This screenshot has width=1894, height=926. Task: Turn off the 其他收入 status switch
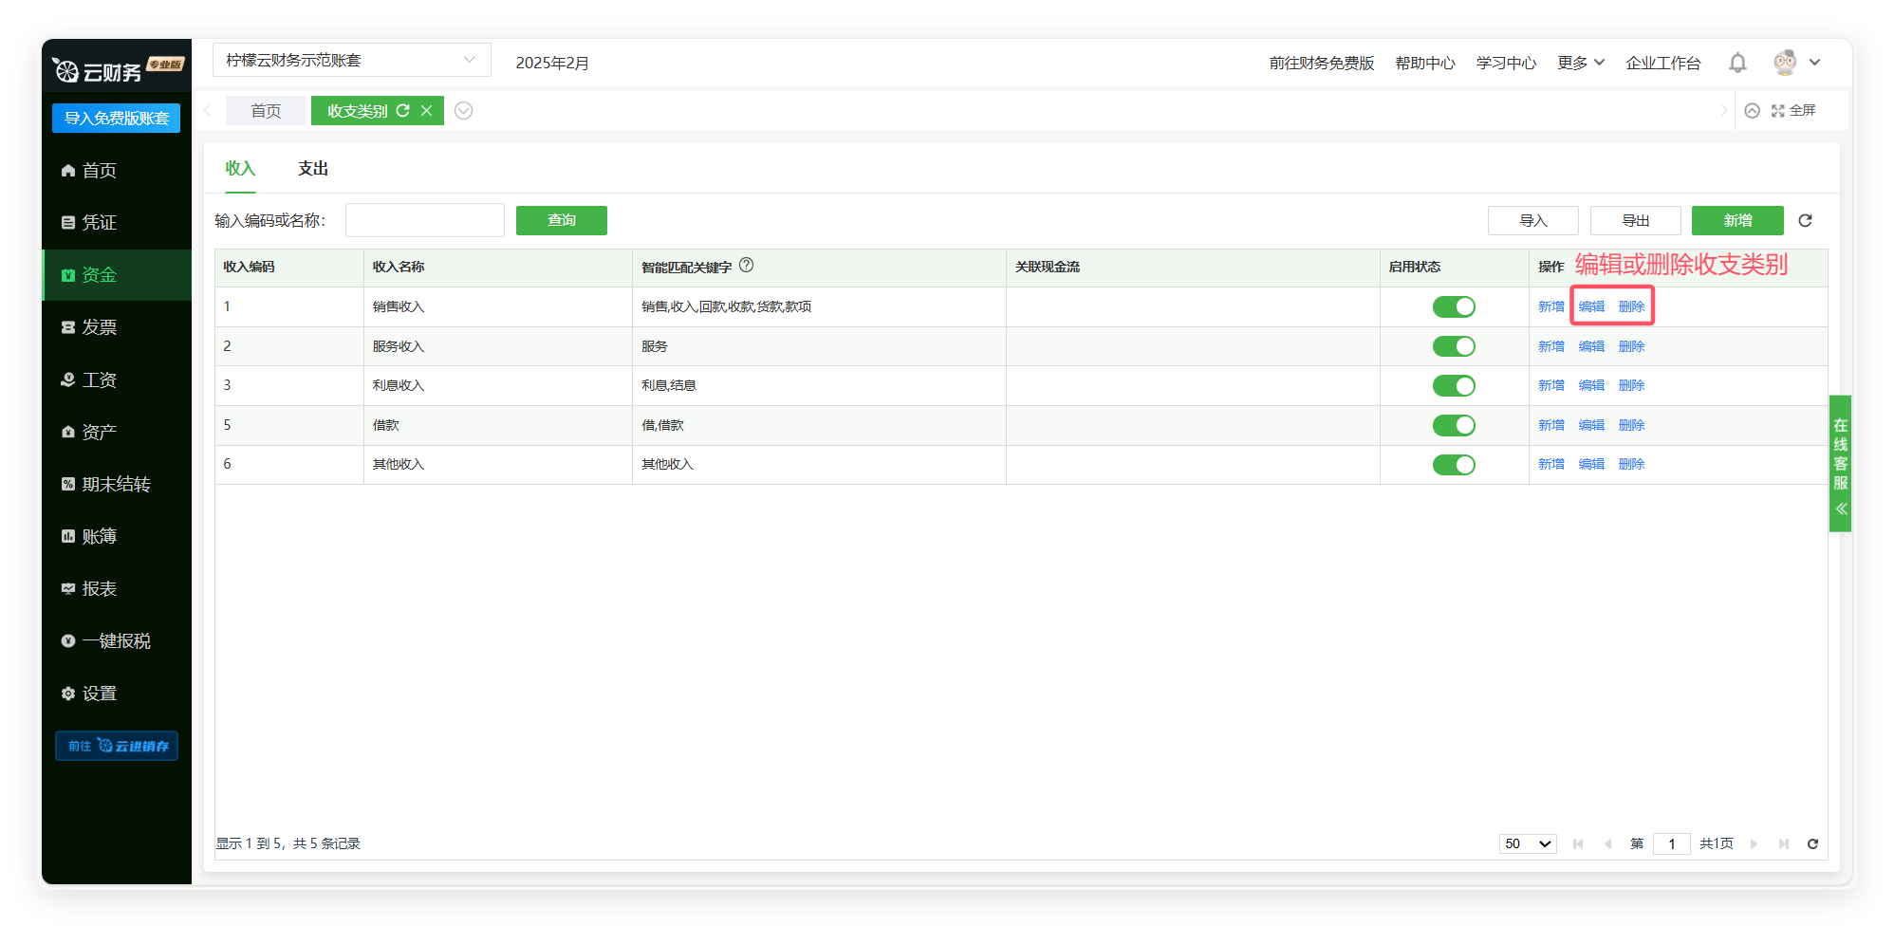(1454, 464)
